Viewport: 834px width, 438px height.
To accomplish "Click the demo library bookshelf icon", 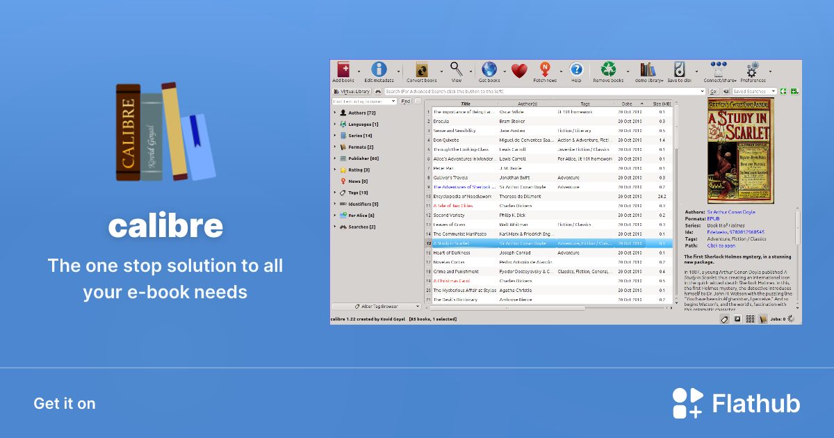I will click(x=648, y=69).
